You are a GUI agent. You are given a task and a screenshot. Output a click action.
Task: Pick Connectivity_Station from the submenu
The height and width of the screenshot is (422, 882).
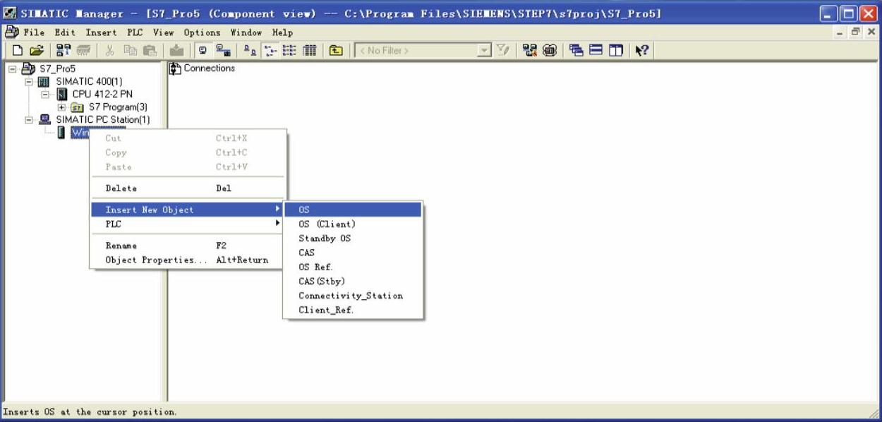(350, 296)
